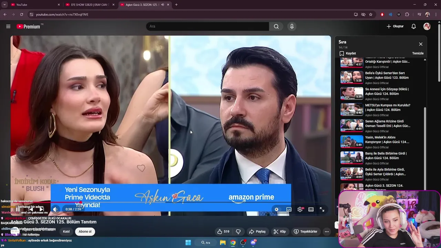
Task: Open the black cat extension icon
Action: pyautogui.click(x=399, y=14)
